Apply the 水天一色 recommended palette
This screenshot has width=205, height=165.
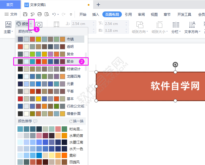[x=50, y=149]
